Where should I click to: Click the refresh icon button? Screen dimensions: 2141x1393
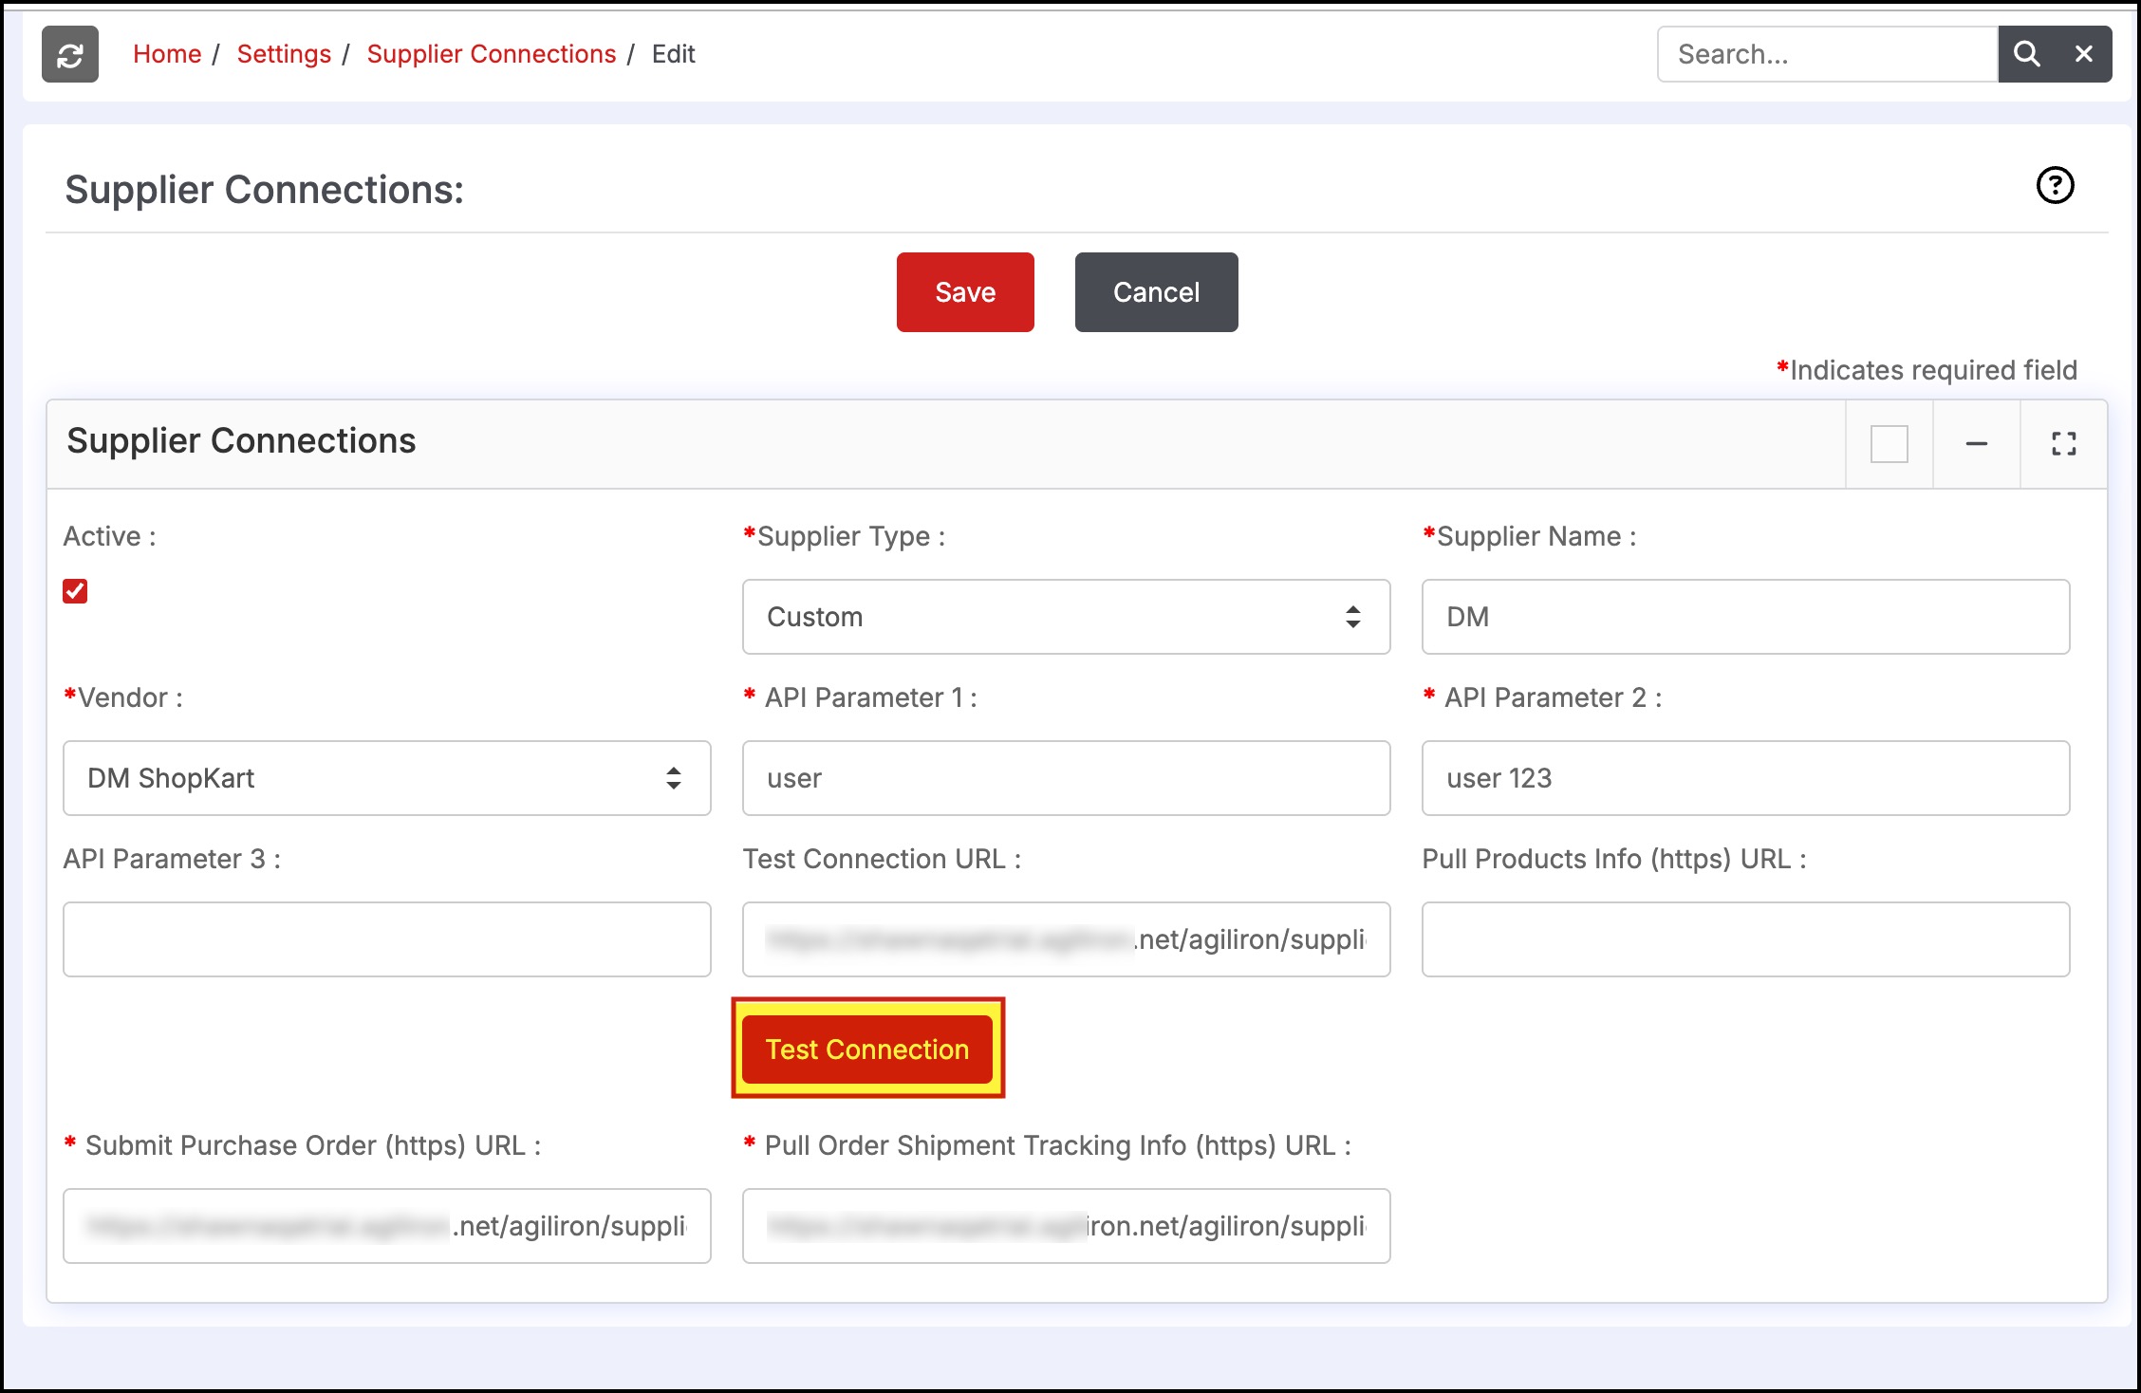click(69, 55)
